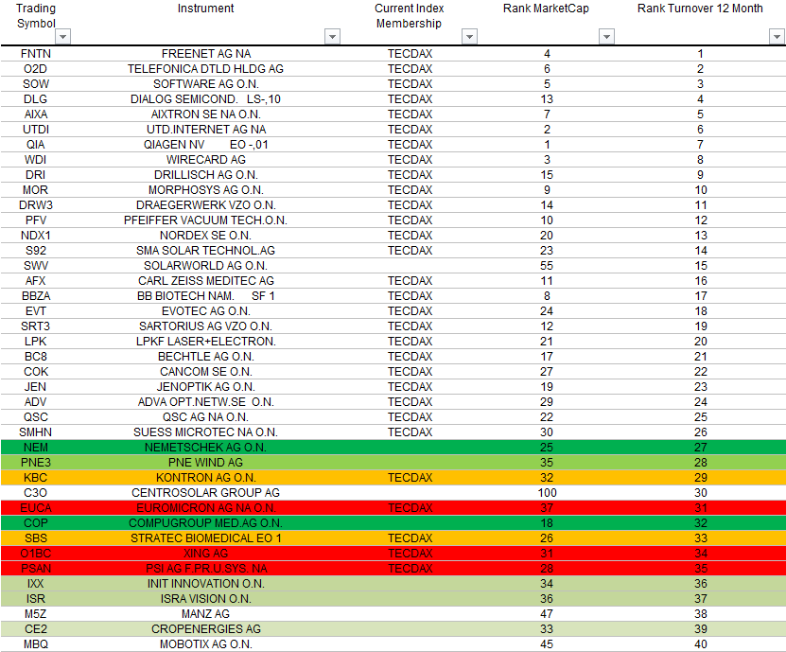The image size is (786, 652).
Task: Click the PNE WIND AG cell
Action: pyautogui.click(x=205, y=463)
